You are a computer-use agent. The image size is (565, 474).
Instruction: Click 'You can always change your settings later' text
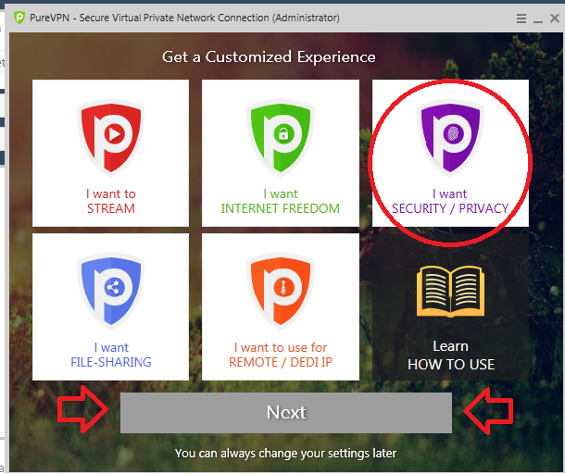(286, 453)
